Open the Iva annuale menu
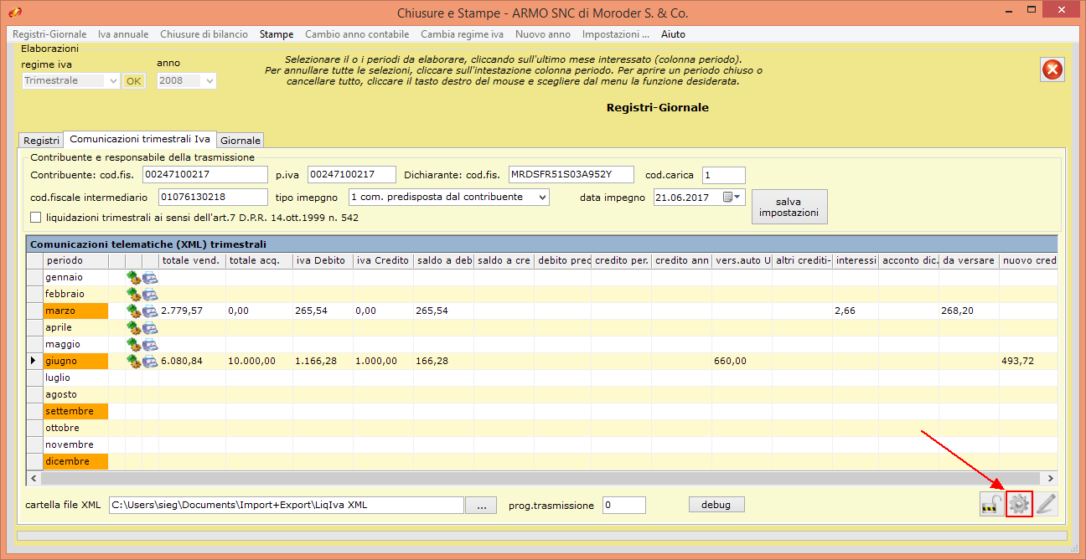 coord(123,34)
